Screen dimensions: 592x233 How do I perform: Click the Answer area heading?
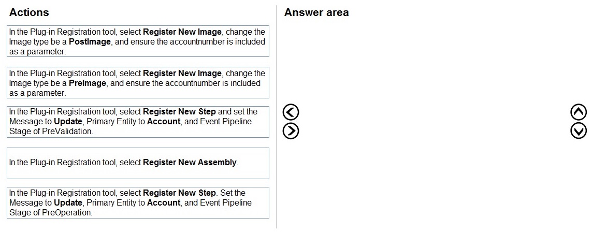point(316,12)
